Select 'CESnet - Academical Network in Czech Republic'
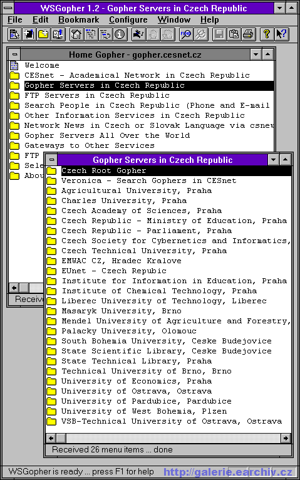Image resolution: width=300 pixels, height=480 pixels. point(137,75)
